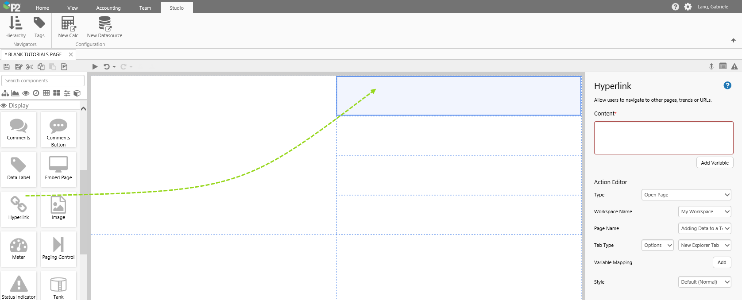Switch to the Team ribbon tab
This screenshot has height=300, width=742.
[x=145, y=8]
